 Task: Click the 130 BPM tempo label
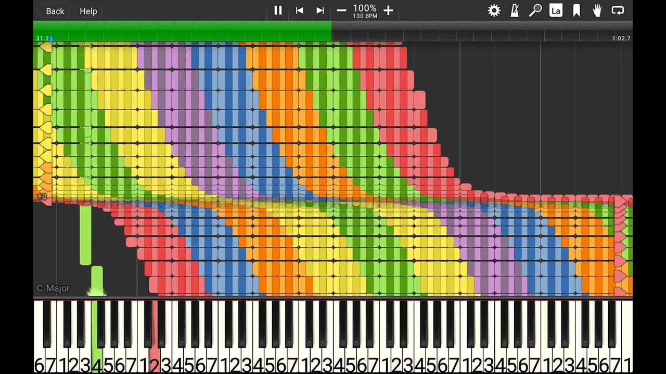tap(365, 16)
